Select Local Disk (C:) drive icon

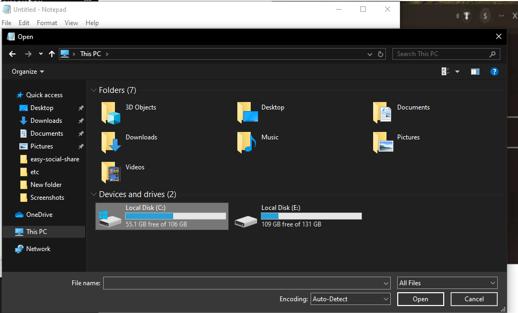coord(110,219)
